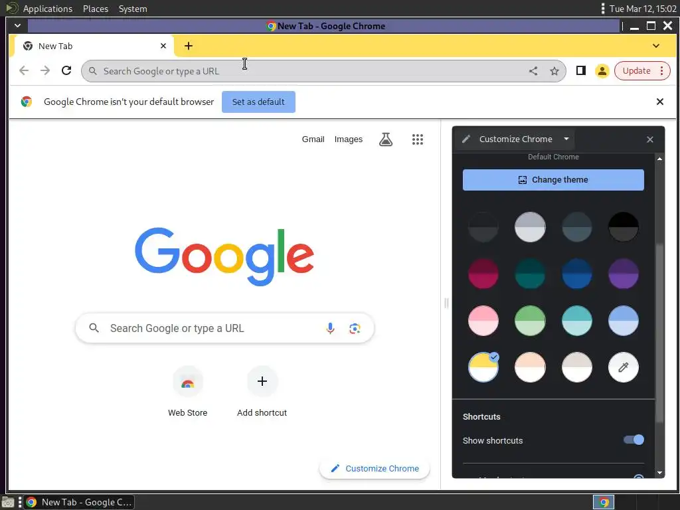This screenshot has width=680, height=510.
Task: Apply the green color swatch
Action: pyautogui.click(x=530, y=321)
